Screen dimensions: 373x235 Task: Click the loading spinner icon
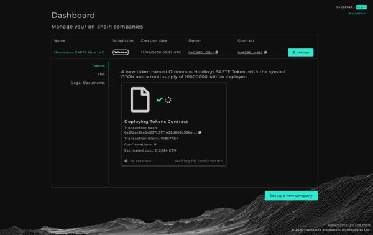168,100
